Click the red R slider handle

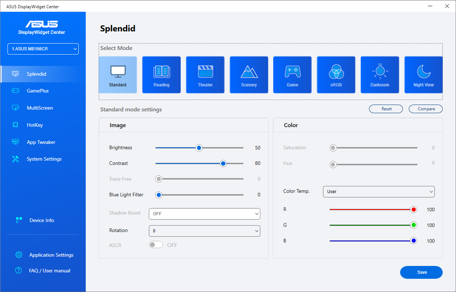[x=414, y=210]
